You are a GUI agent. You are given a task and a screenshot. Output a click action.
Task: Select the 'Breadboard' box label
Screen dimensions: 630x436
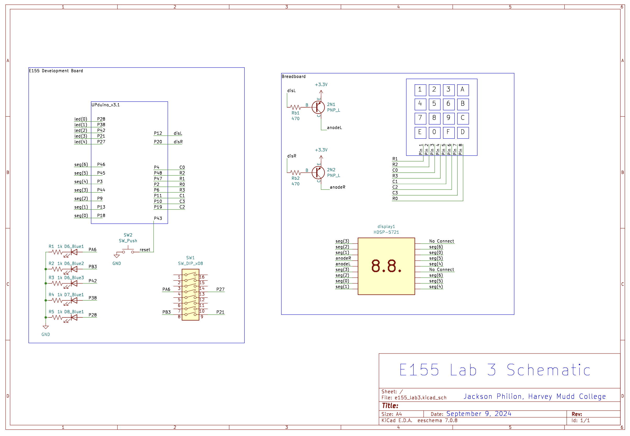point(294,76)
